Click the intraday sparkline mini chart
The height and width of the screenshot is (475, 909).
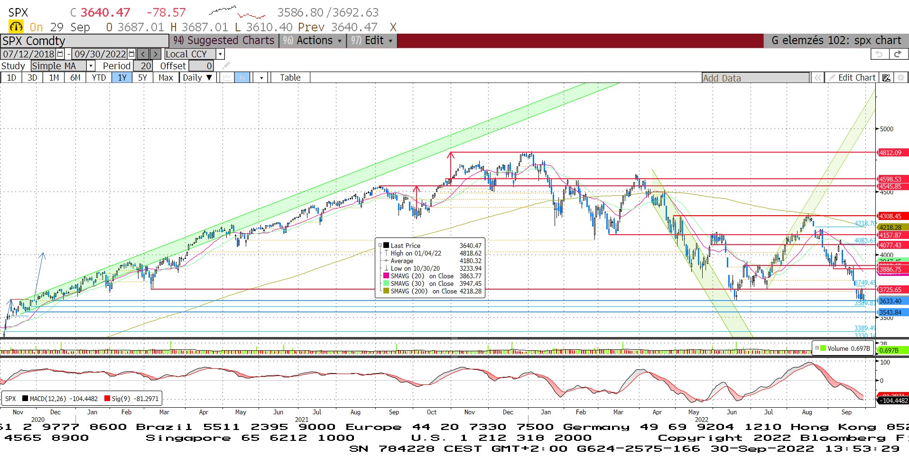tap(237, 12)
